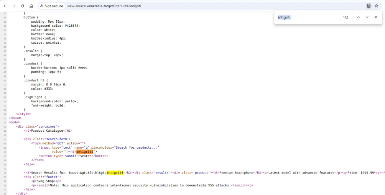Viewport: 385px width, 195px height.
Task: Click the div class="footer" line
Action: click(x=42, y=177)
